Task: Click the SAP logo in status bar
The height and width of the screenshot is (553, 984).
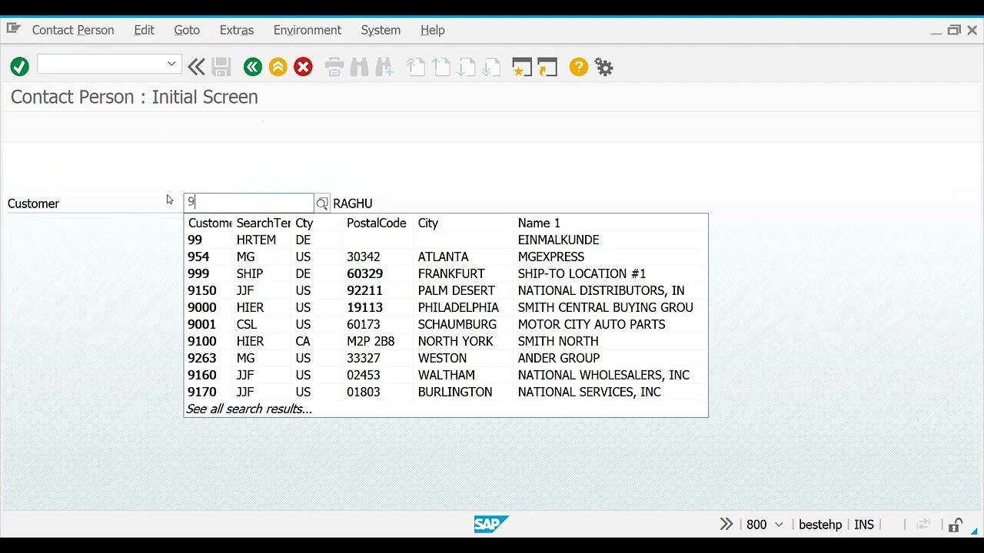Action: [x=490, y=525]
